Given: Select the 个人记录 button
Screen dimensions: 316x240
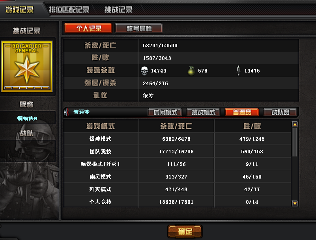Looking at the screenshot, I should coord(88,28).
